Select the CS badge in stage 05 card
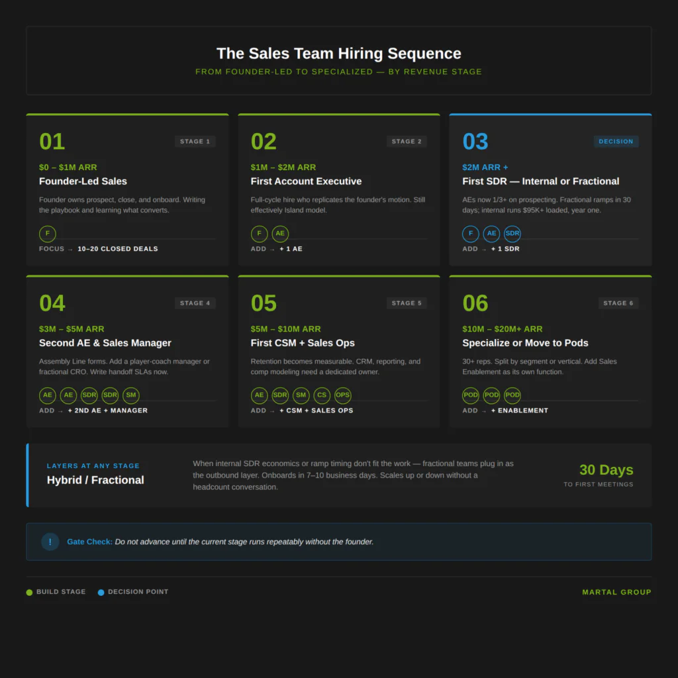678x678 pixels. tap(322, 395)
